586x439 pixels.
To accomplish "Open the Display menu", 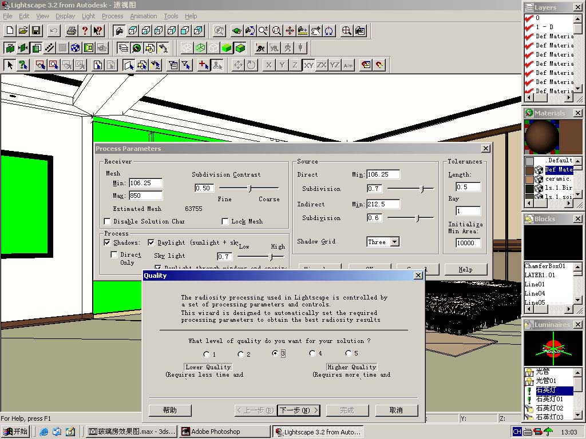I will 65,16.
